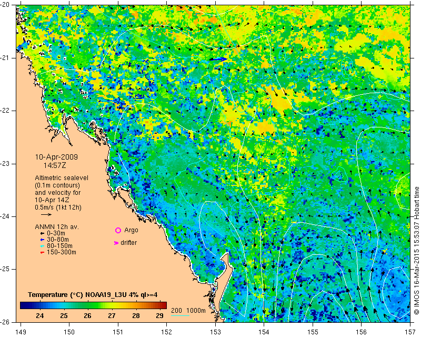
Task: Click the longitude axis label 150
Action: (69, 332)
